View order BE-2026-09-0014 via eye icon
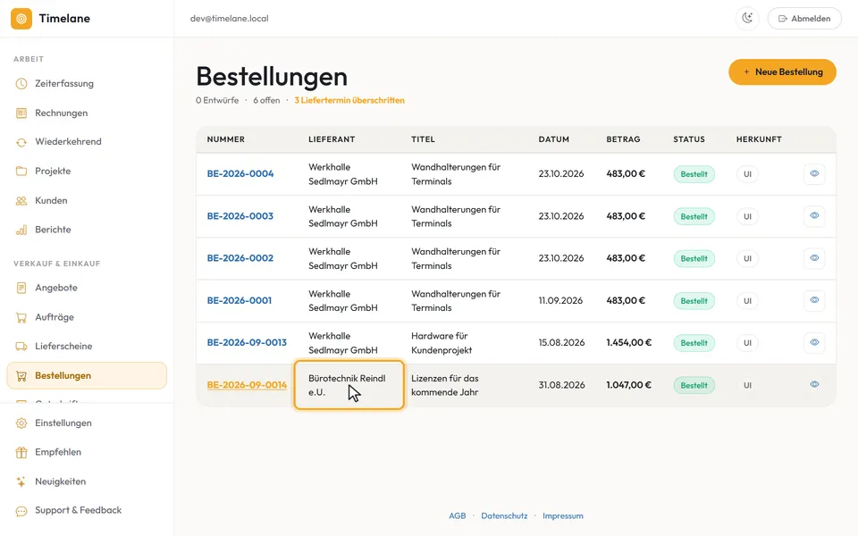858x536 pixels. 814,384
